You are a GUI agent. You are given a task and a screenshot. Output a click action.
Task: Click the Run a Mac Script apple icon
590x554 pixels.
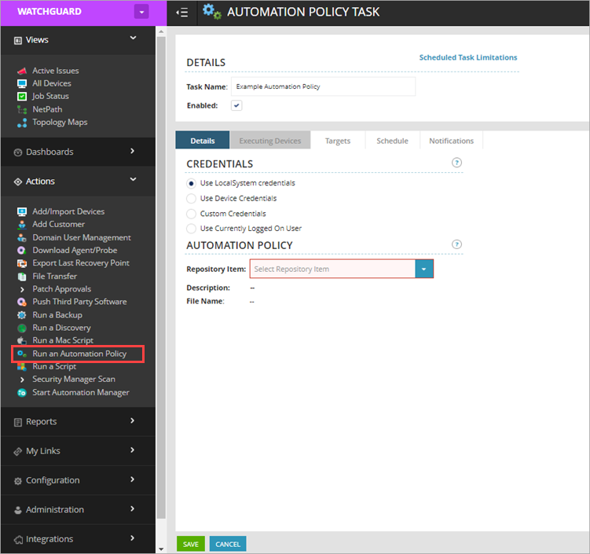coord(22,340)
